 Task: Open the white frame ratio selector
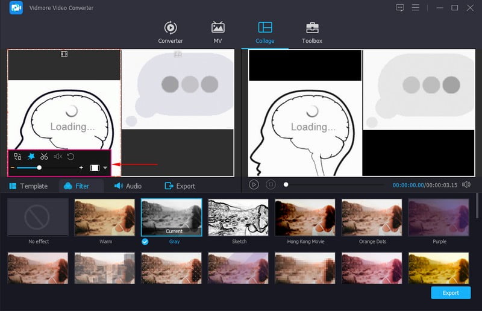(95, 168)
